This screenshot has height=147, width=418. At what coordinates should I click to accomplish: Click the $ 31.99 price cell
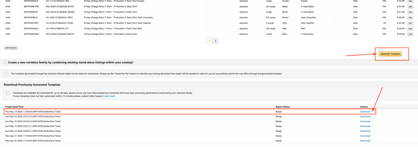(401, 12)
